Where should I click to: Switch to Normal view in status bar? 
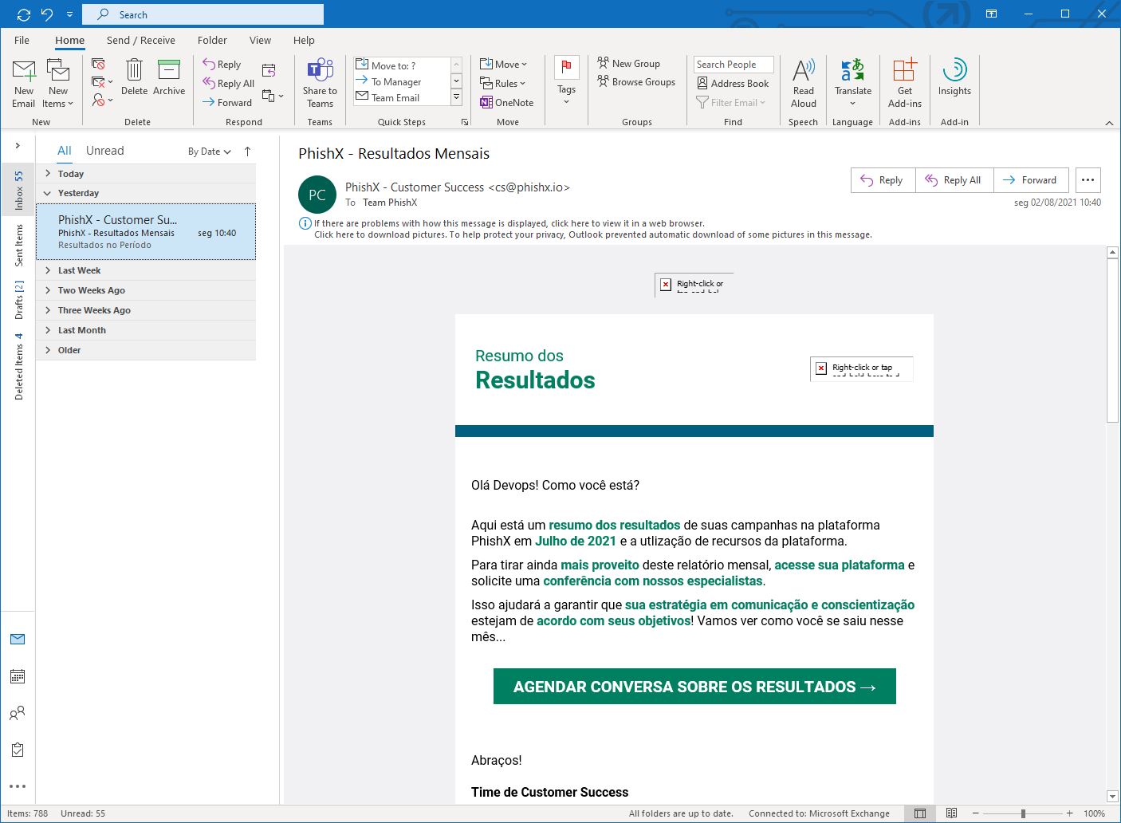coord(920,813)
